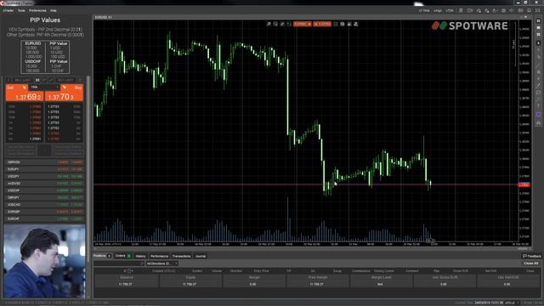Click the orange Sell price button
The width and height of the screenshot is (544, 306).
(x=25, y=93)
